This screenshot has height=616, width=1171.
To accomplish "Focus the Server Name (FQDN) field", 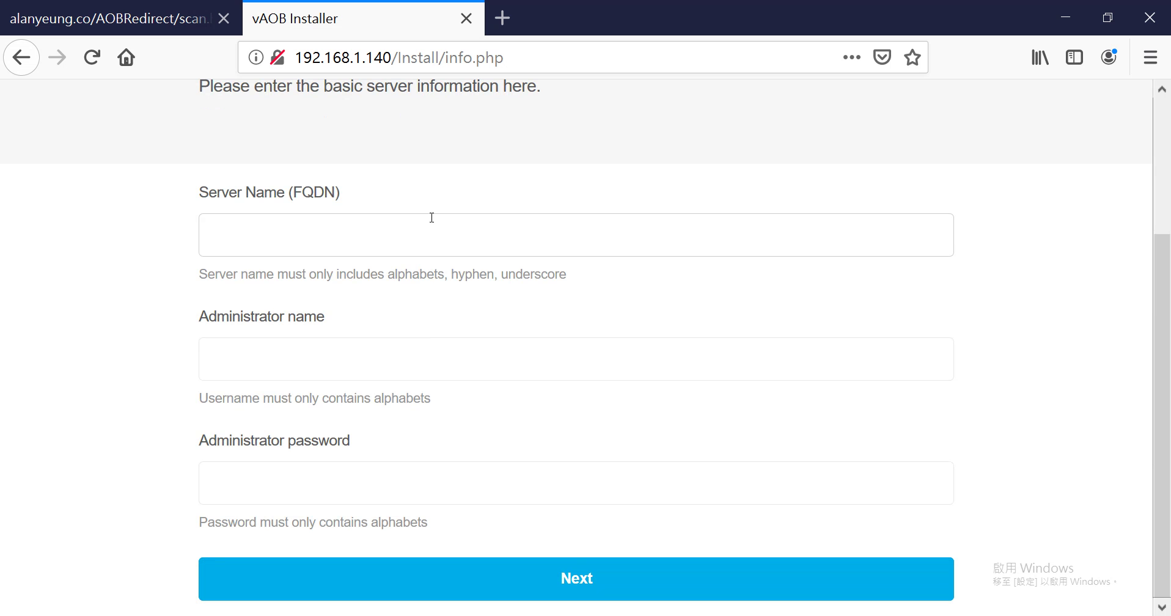I will [x=576, y=235].
